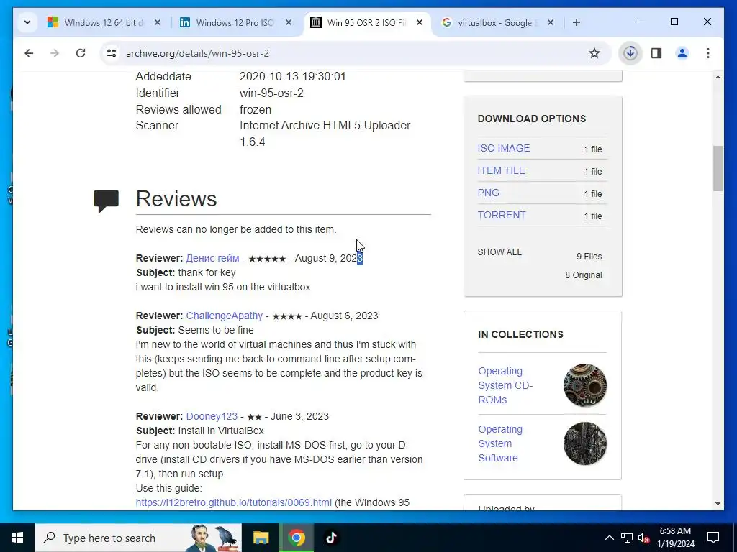Open Operating System Software collection link
Viewport: 737px width, 552px height.
coord(500,443)
